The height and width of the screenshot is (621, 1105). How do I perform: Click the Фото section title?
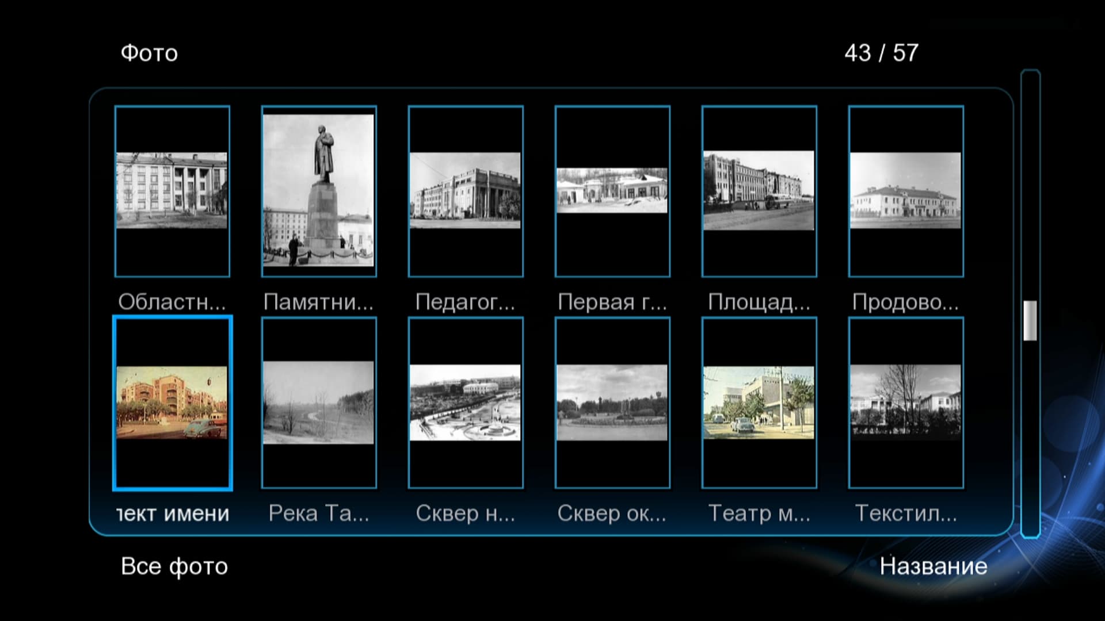pyautogui.click(x=149, y=53)
